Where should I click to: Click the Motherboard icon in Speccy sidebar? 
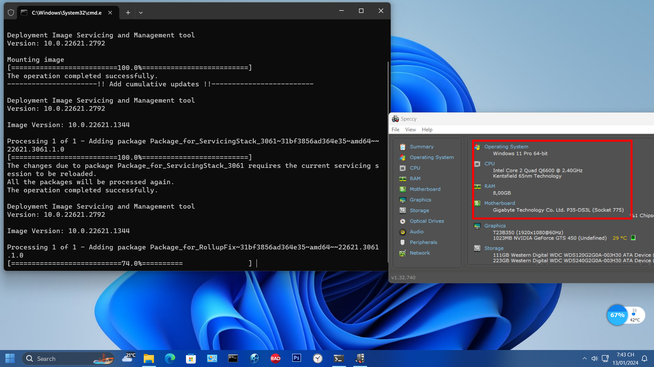[403, 189]
